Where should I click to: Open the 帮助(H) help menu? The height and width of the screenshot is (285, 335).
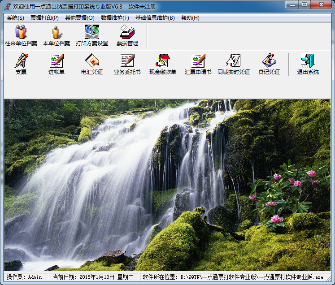190,18
